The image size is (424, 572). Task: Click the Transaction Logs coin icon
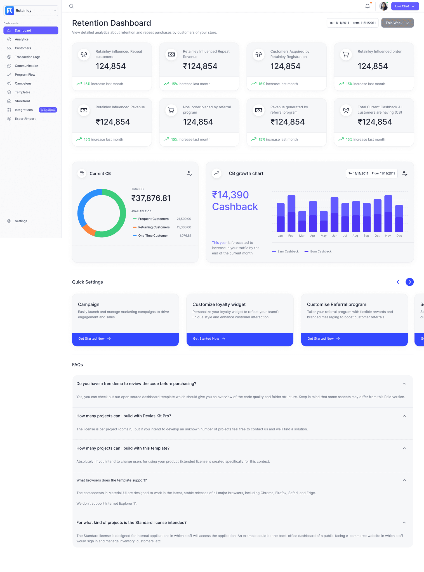tap(9, 57)
